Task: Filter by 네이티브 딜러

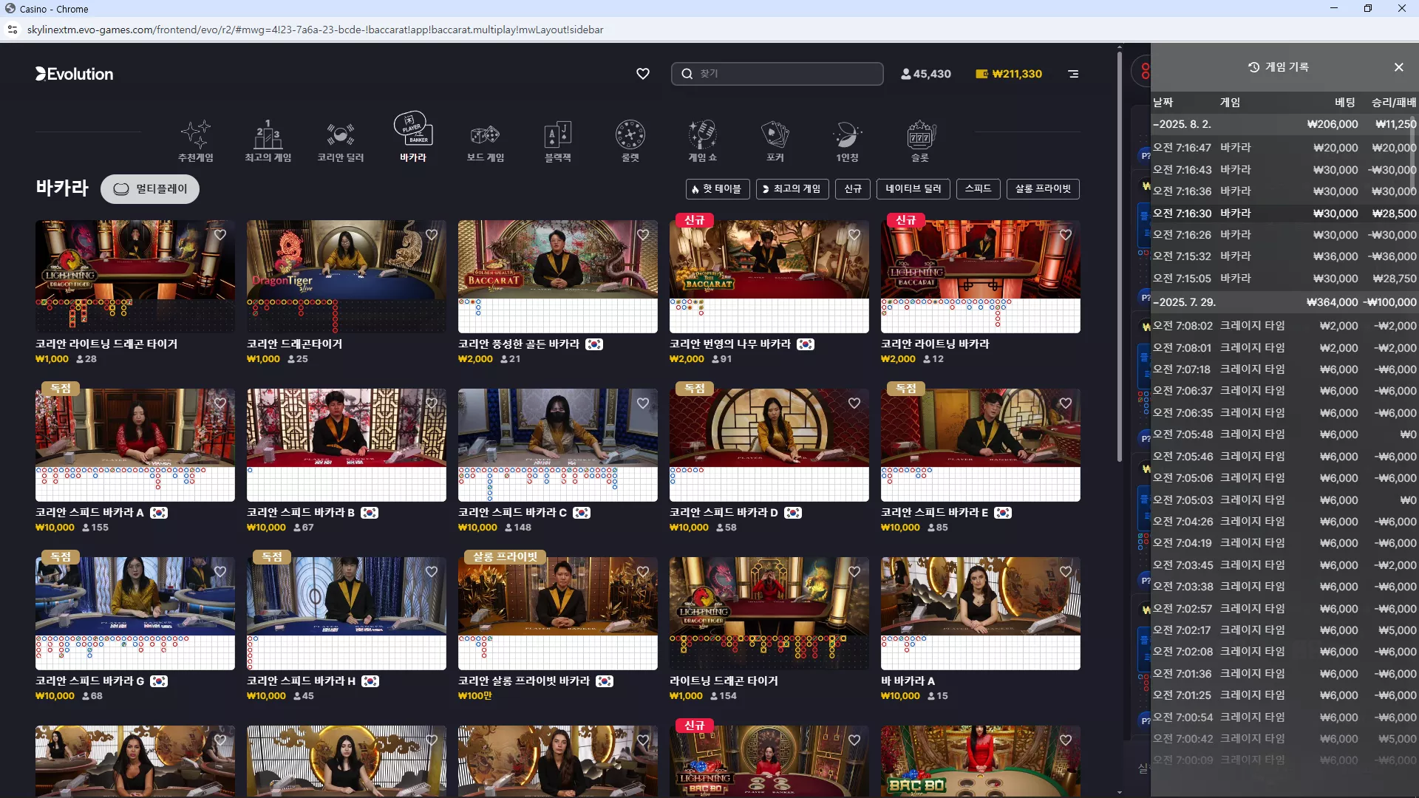Action: click(913, 189)
